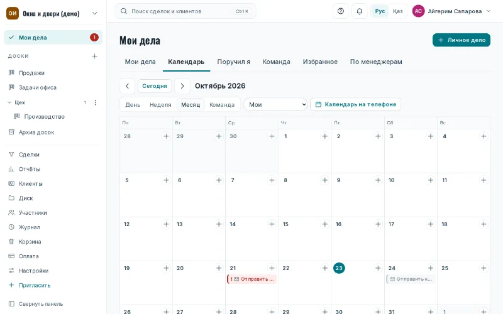Open red Отправить task on October 21
Screen dimensions: 503x314
252,279
